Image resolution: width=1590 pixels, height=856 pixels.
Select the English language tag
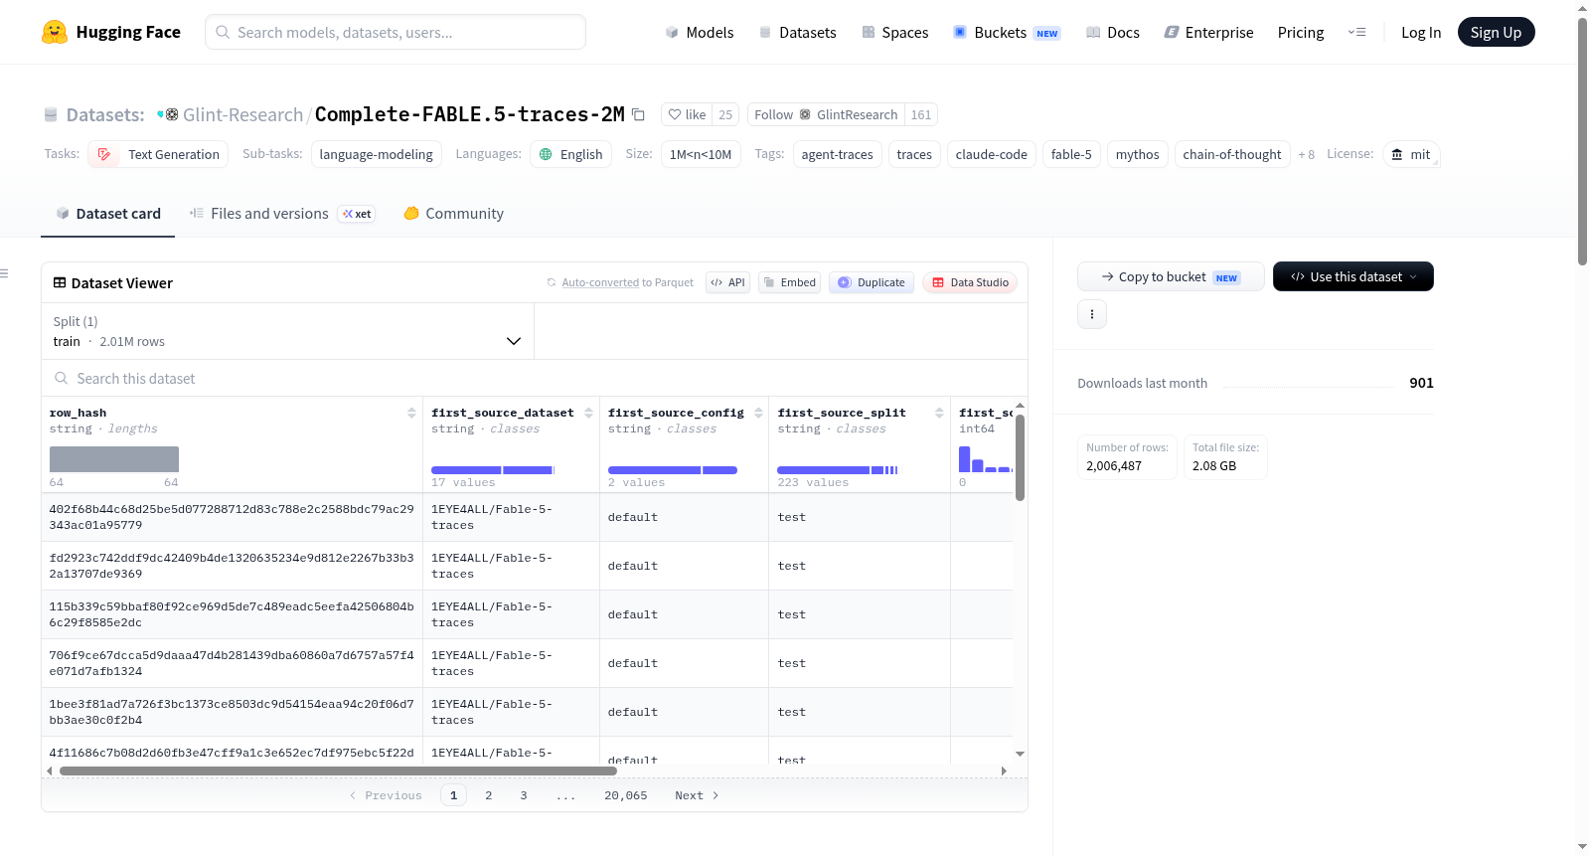click(x=570, y=154)
